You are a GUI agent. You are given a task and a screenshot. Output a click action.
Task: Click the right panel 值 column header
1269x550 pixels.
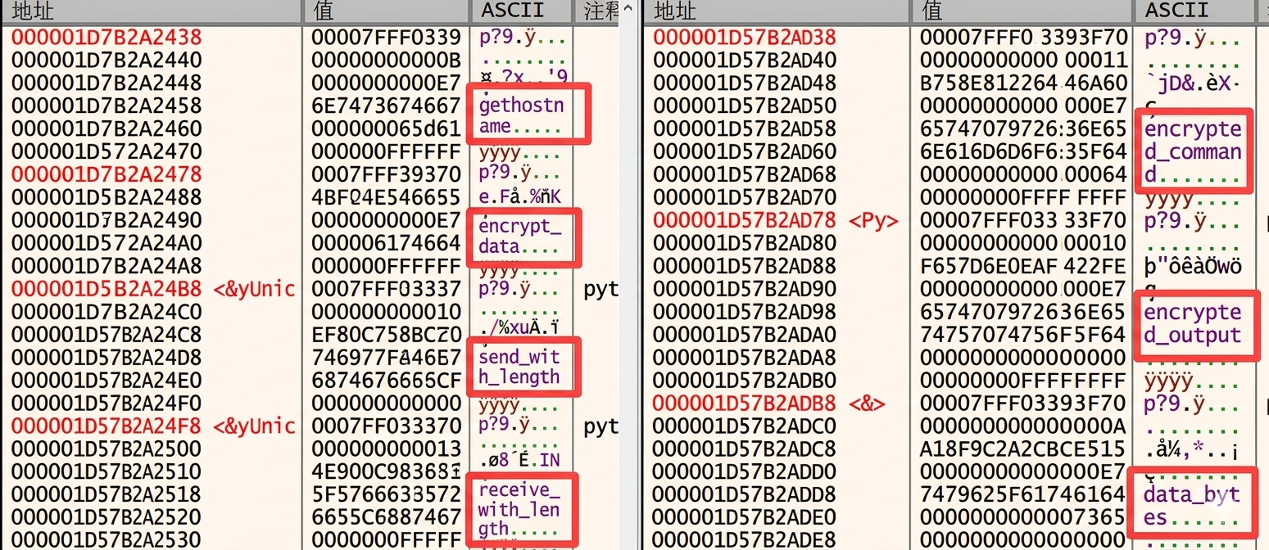click(932, 11)
